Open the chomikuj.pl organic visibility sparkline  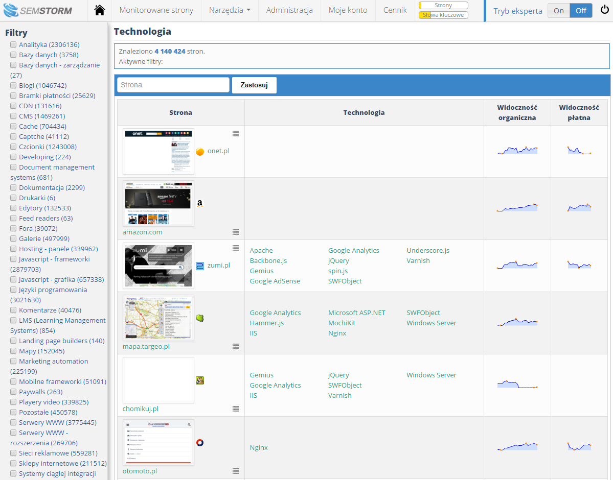pyautogui.click(x=517, y=384)
